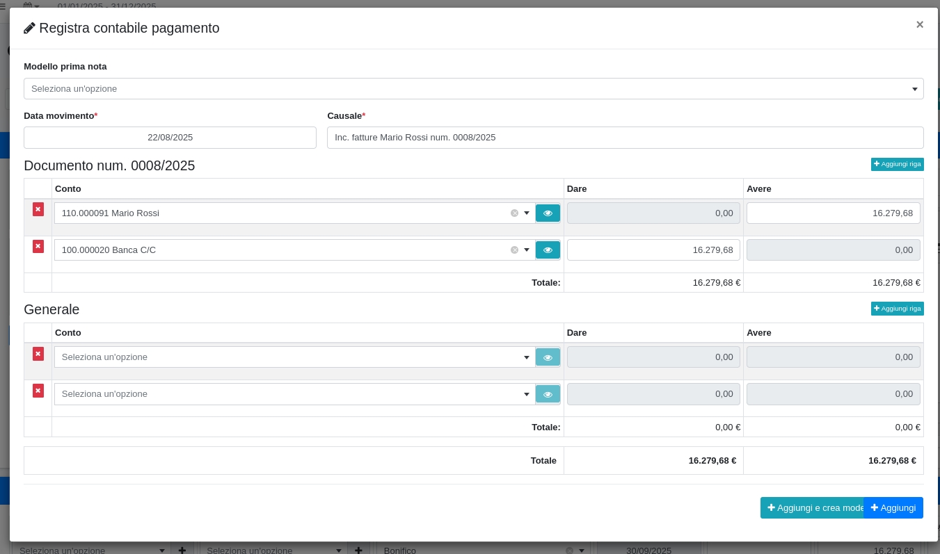Expand the Mario Rossi account dropdown

[527, 213]
